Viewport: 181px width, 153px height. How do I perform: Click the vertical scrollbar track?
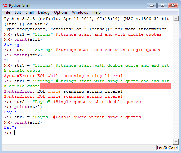coord(176,80)
